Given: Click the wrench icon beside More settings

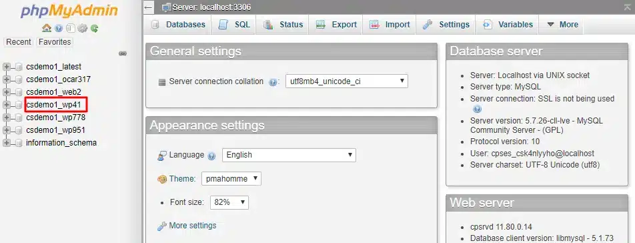Looking at the screenshot, I should [162, 226].
